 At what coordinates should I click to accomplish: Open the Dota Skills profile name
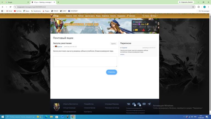point(138,22)
